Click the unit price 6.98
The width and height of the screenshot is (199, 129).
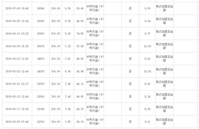(x=68, y=71)
